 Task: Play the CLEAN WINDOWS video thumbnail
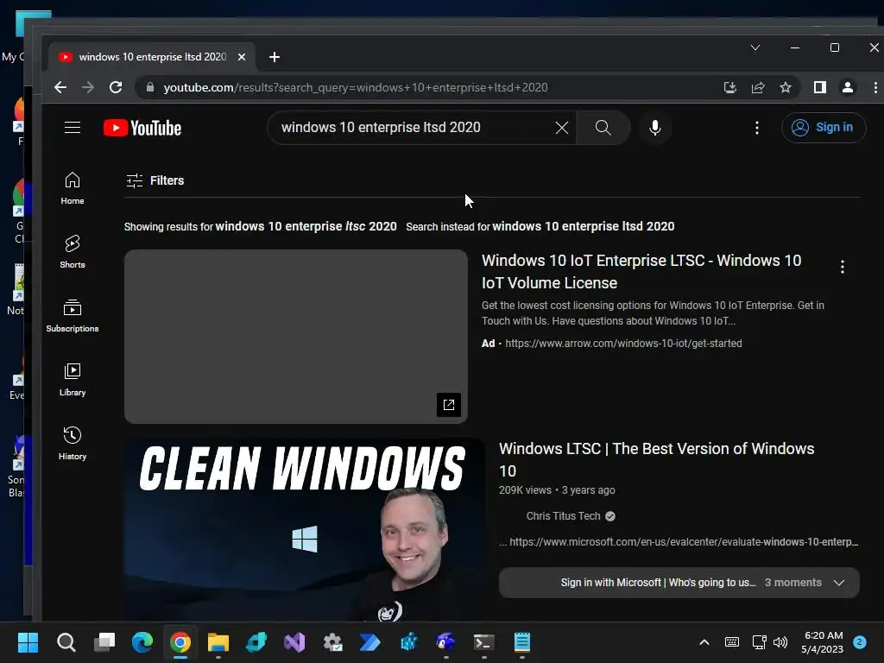pyautogui.click(x=305, y=528)
